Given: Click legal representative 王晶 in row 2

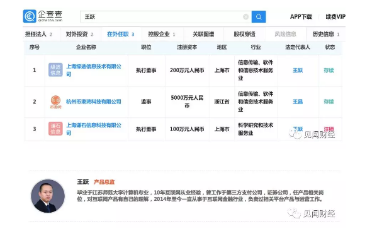Looking at the screenshot, I should click(x=298, y=102).
